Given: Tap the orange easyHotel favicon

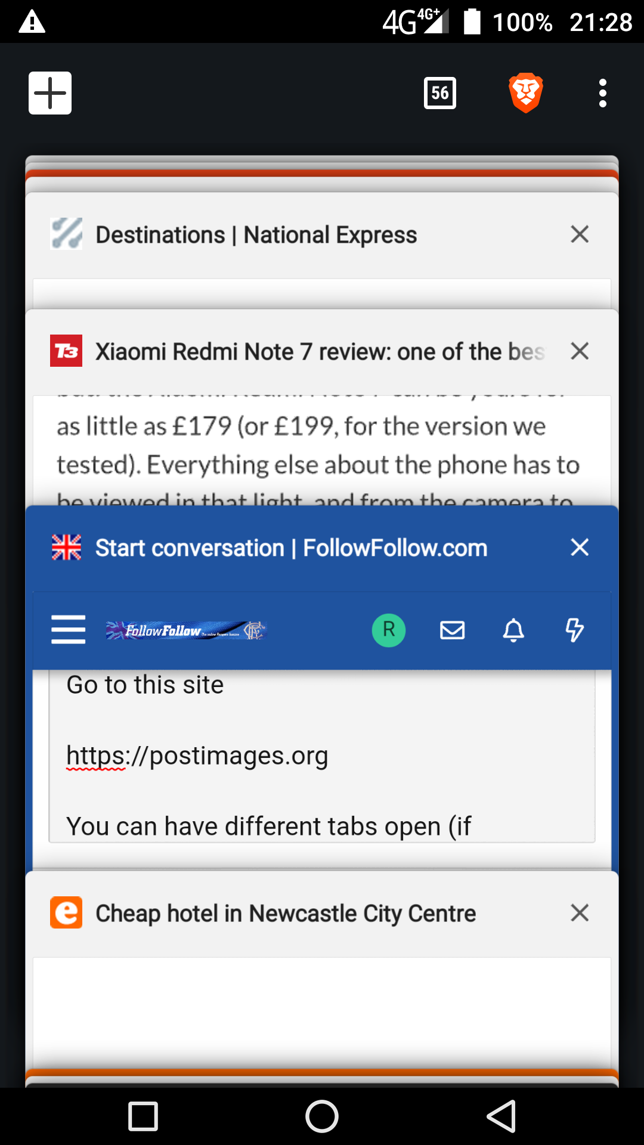Looking at the screenshot, I should point(66,913).
